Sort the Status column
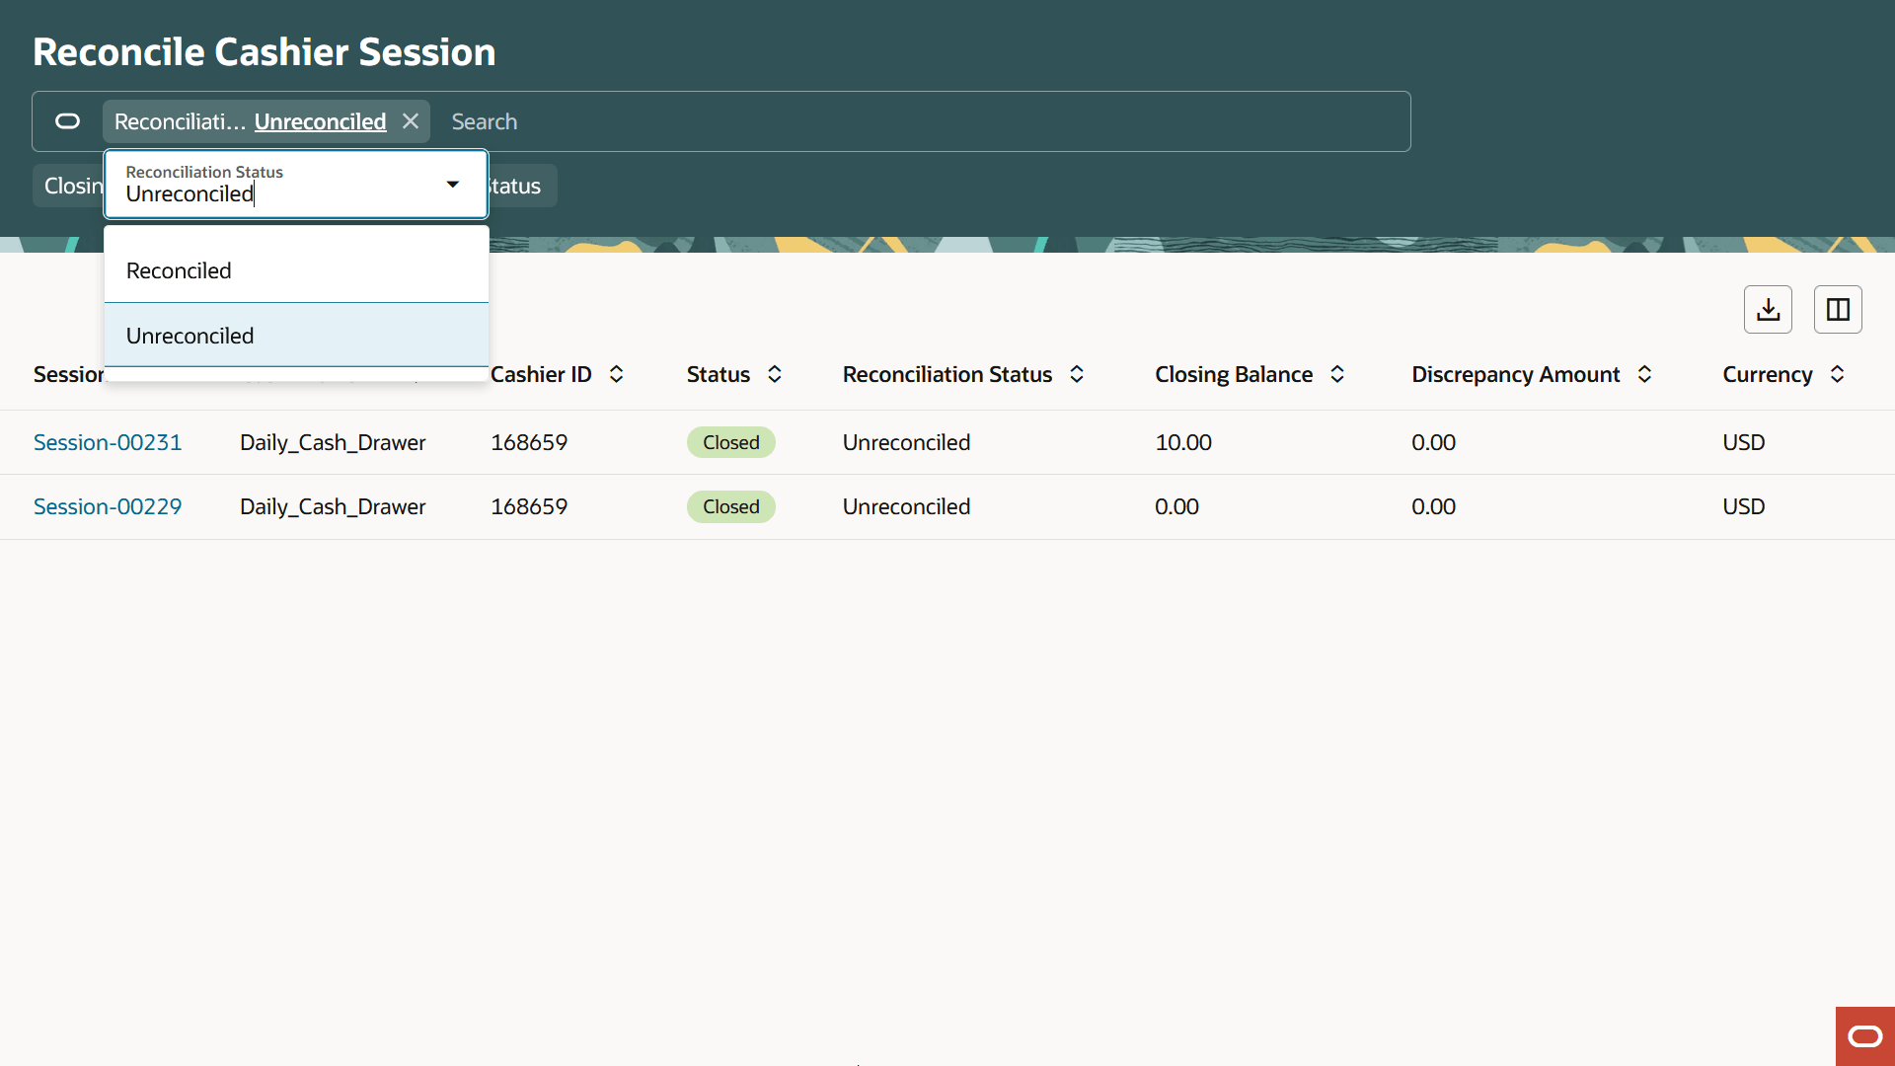 pos(774,374)
